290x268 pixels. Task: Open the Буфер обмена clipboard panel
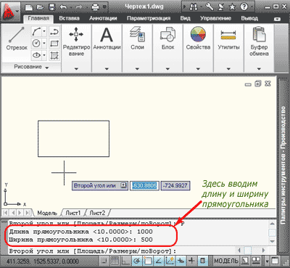pos(259,34)
